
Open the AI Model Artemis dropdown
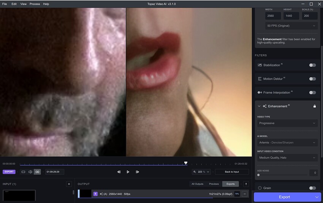click(x=287, y=142)
